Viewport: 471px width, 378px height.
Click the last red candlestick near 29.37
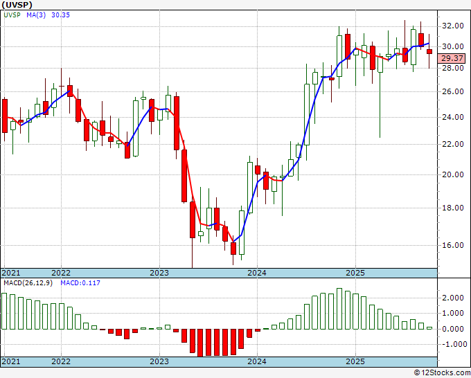[x=429, y=52]
